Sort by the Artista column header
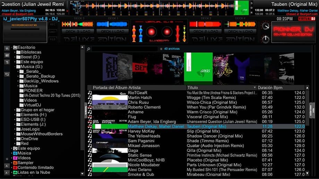 click(x=157, y=87)
